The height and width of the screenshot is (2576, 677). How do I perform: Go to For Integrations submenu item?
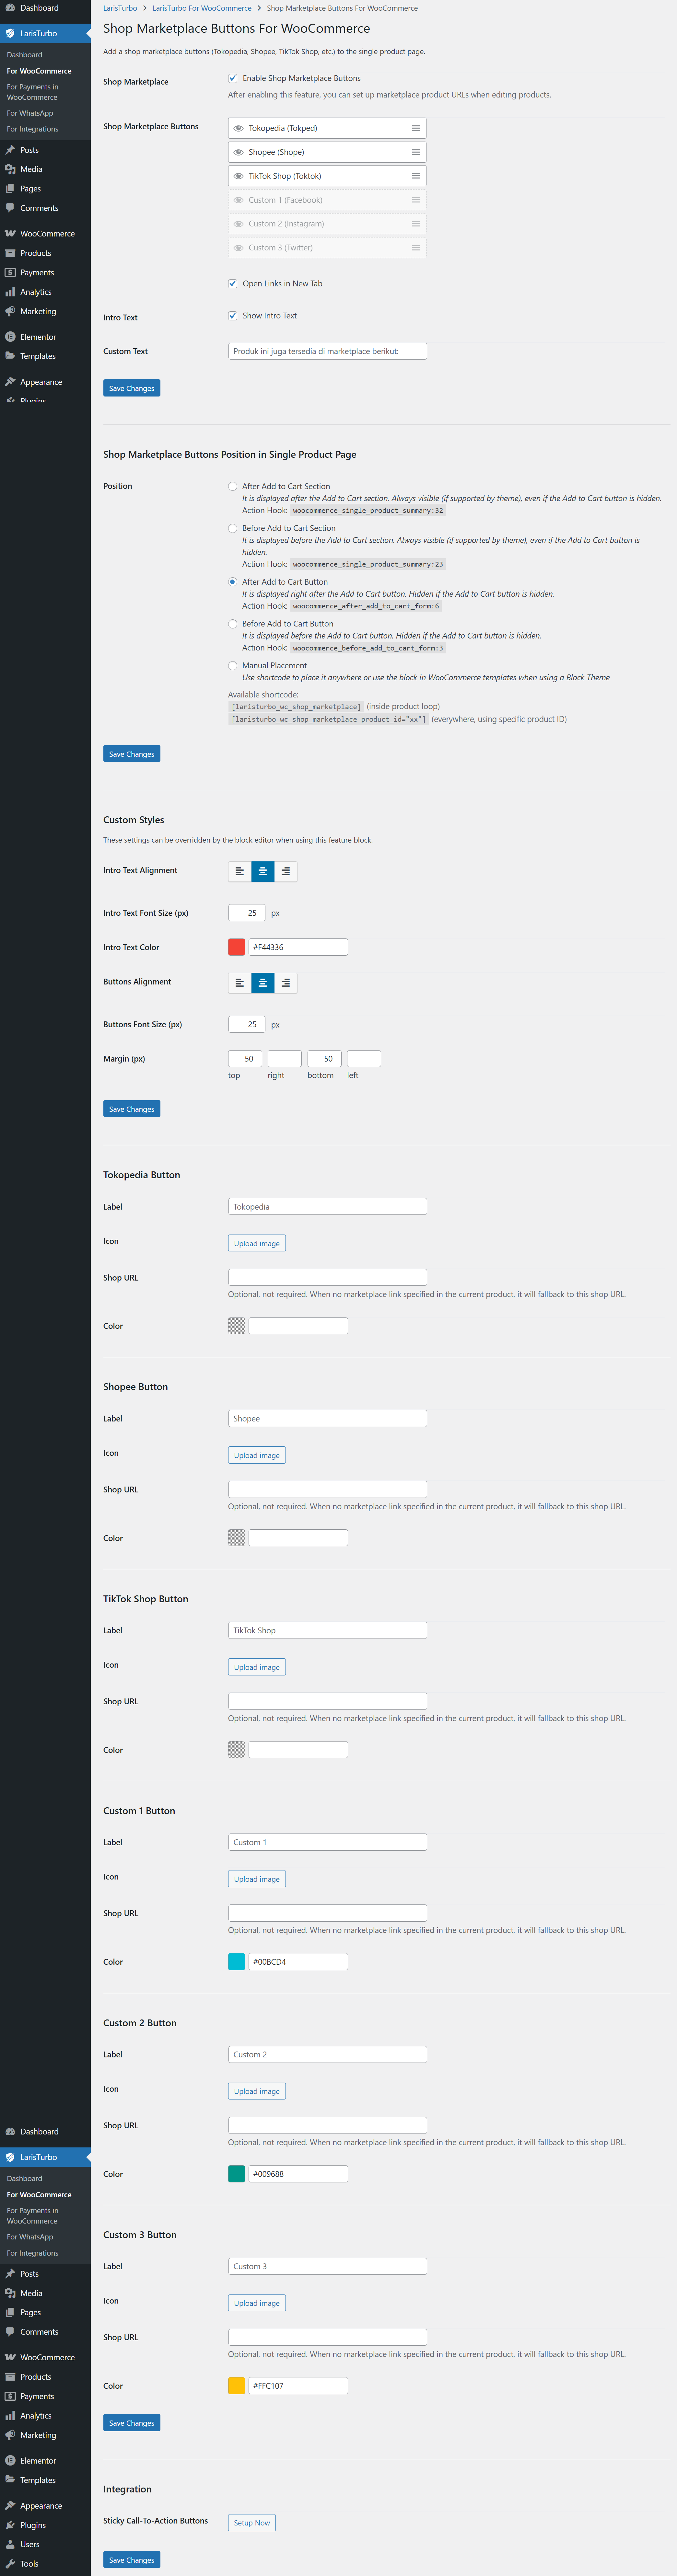(x=32, y=129)
